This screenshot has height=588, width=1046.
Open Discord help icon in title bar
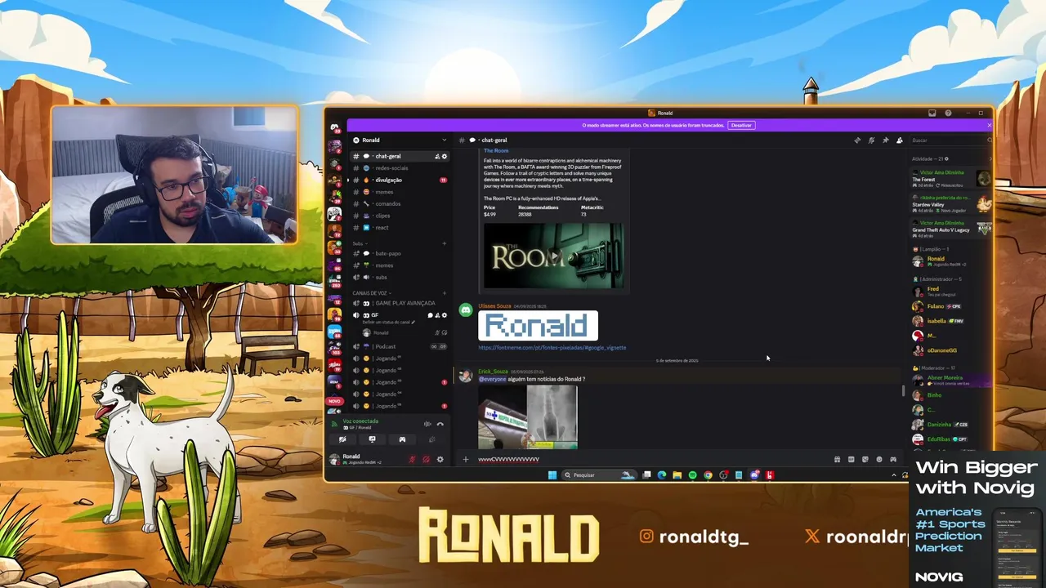point(948,114)
